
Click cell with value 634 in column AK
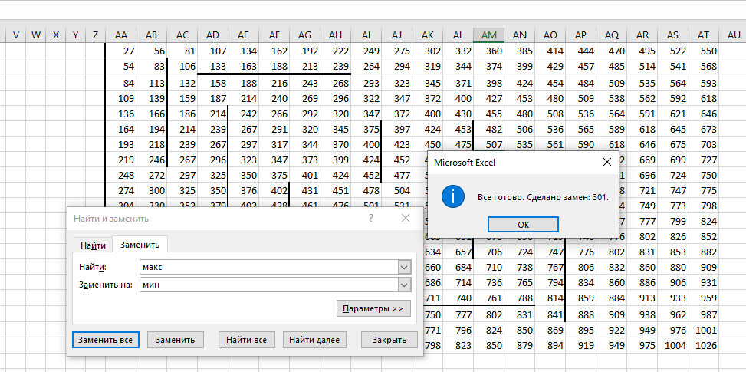click(x=432, y=252)
